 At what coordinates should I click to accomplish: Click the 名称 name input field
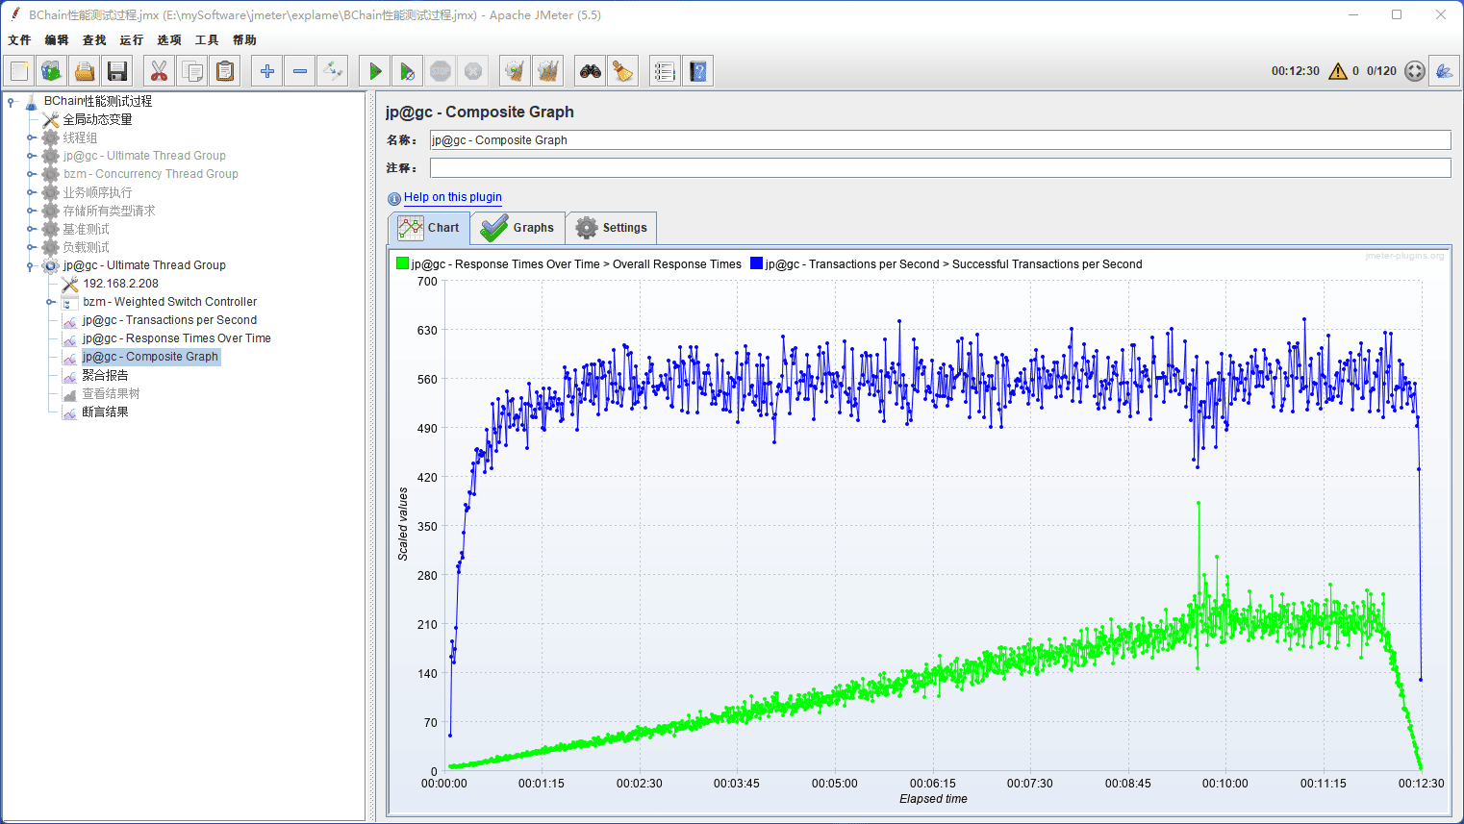[939, 140]
